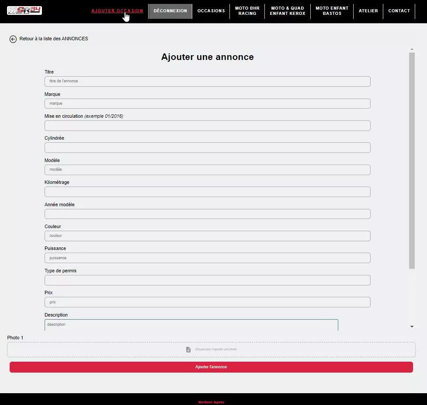Click the Mise en circulation field
Viewport: 427px width, 405px height.
click(207, 126)
